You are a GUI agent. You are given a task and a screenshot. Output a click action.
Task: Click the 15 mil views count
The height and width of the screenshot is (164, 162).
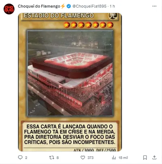click(123, 157)
